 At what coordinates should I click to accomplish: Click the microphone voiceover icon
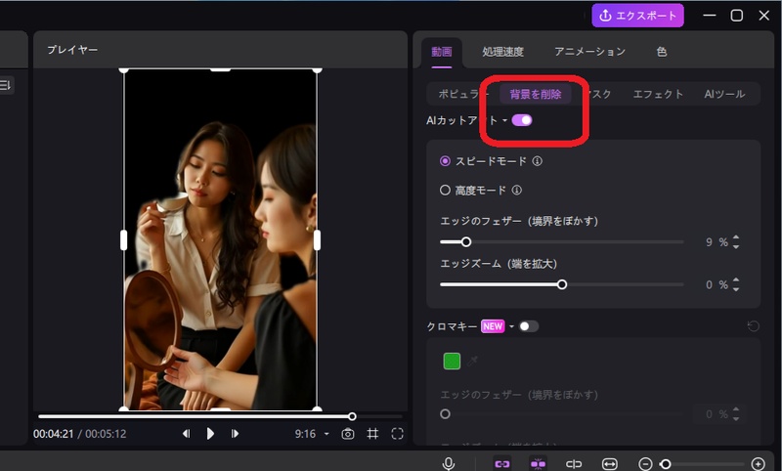point(449,464)
